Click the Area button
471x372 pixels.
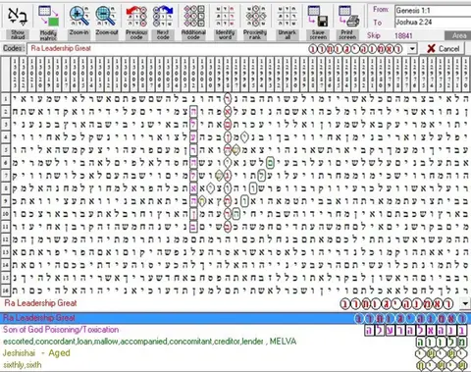click(x=458, y=35)
